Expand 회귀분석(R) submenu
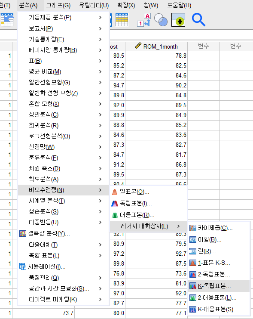253x319 pixels. (x=64, y=126)
